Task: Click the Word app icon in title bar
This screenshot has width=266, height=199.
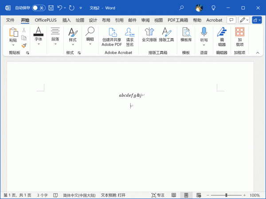Action: [x=8, y=8]
